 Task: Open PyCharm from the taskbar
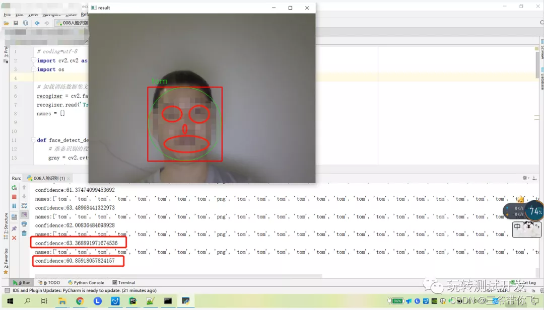[x=133, y=301]
